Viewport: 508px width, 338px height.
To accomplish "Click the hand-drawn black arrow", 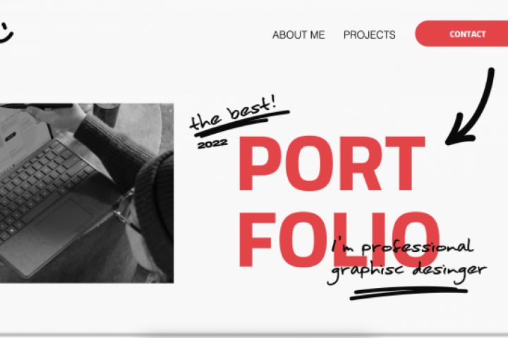I will 471,107.
